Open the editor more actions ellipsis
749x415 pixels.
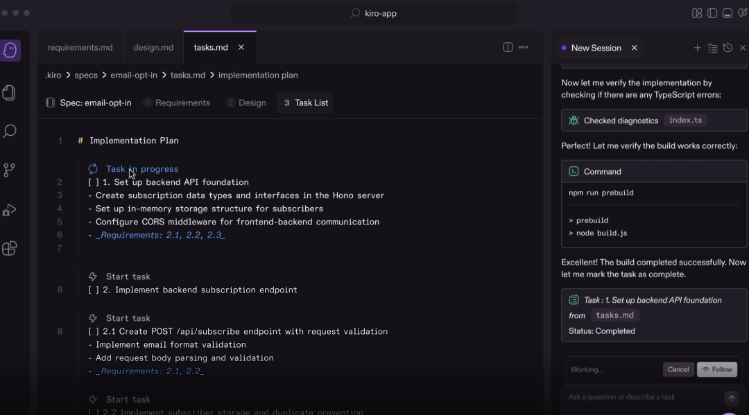tap(524, 47)
